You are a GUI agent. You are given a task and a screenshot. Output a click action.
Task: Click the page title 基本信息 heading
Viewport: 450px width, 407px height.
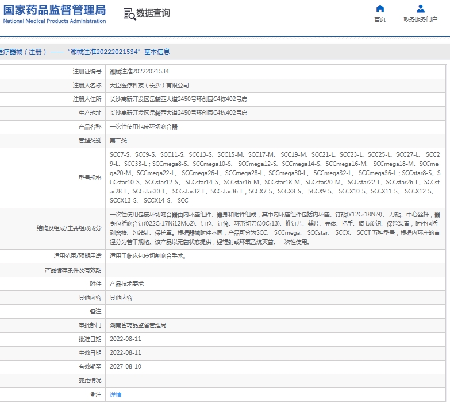pos(157,52)
